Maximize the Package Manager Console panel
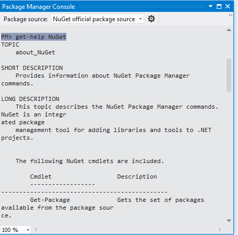 (219, 7)
